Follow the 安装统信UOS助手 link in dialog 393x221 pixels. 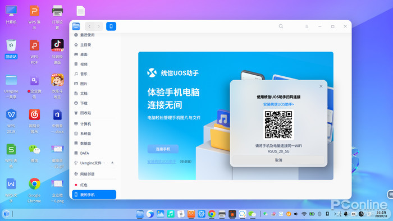point(278,104)
